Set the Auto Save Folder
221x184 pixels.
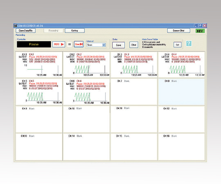coord(177,45)
